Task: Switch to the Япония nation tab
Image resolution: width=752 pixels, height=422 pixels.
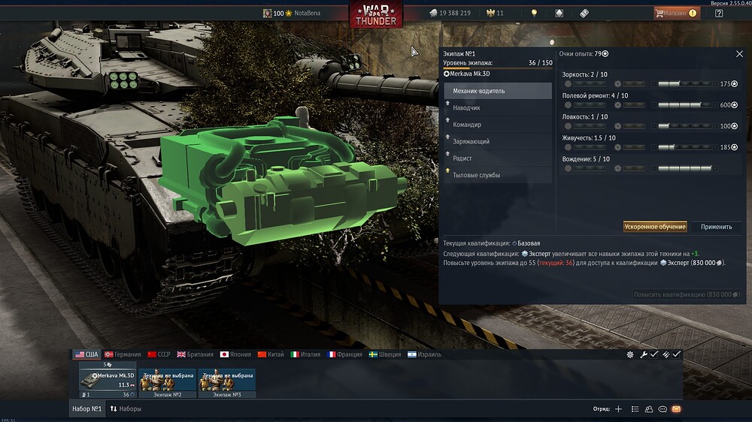Action: point(235,354)
